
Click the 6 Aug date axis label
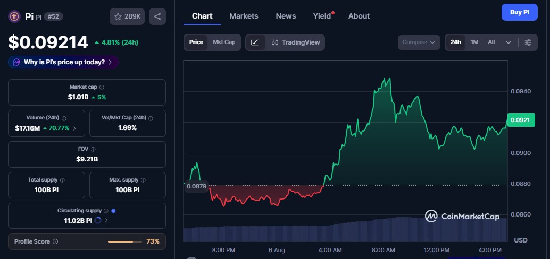click(277, 251)
